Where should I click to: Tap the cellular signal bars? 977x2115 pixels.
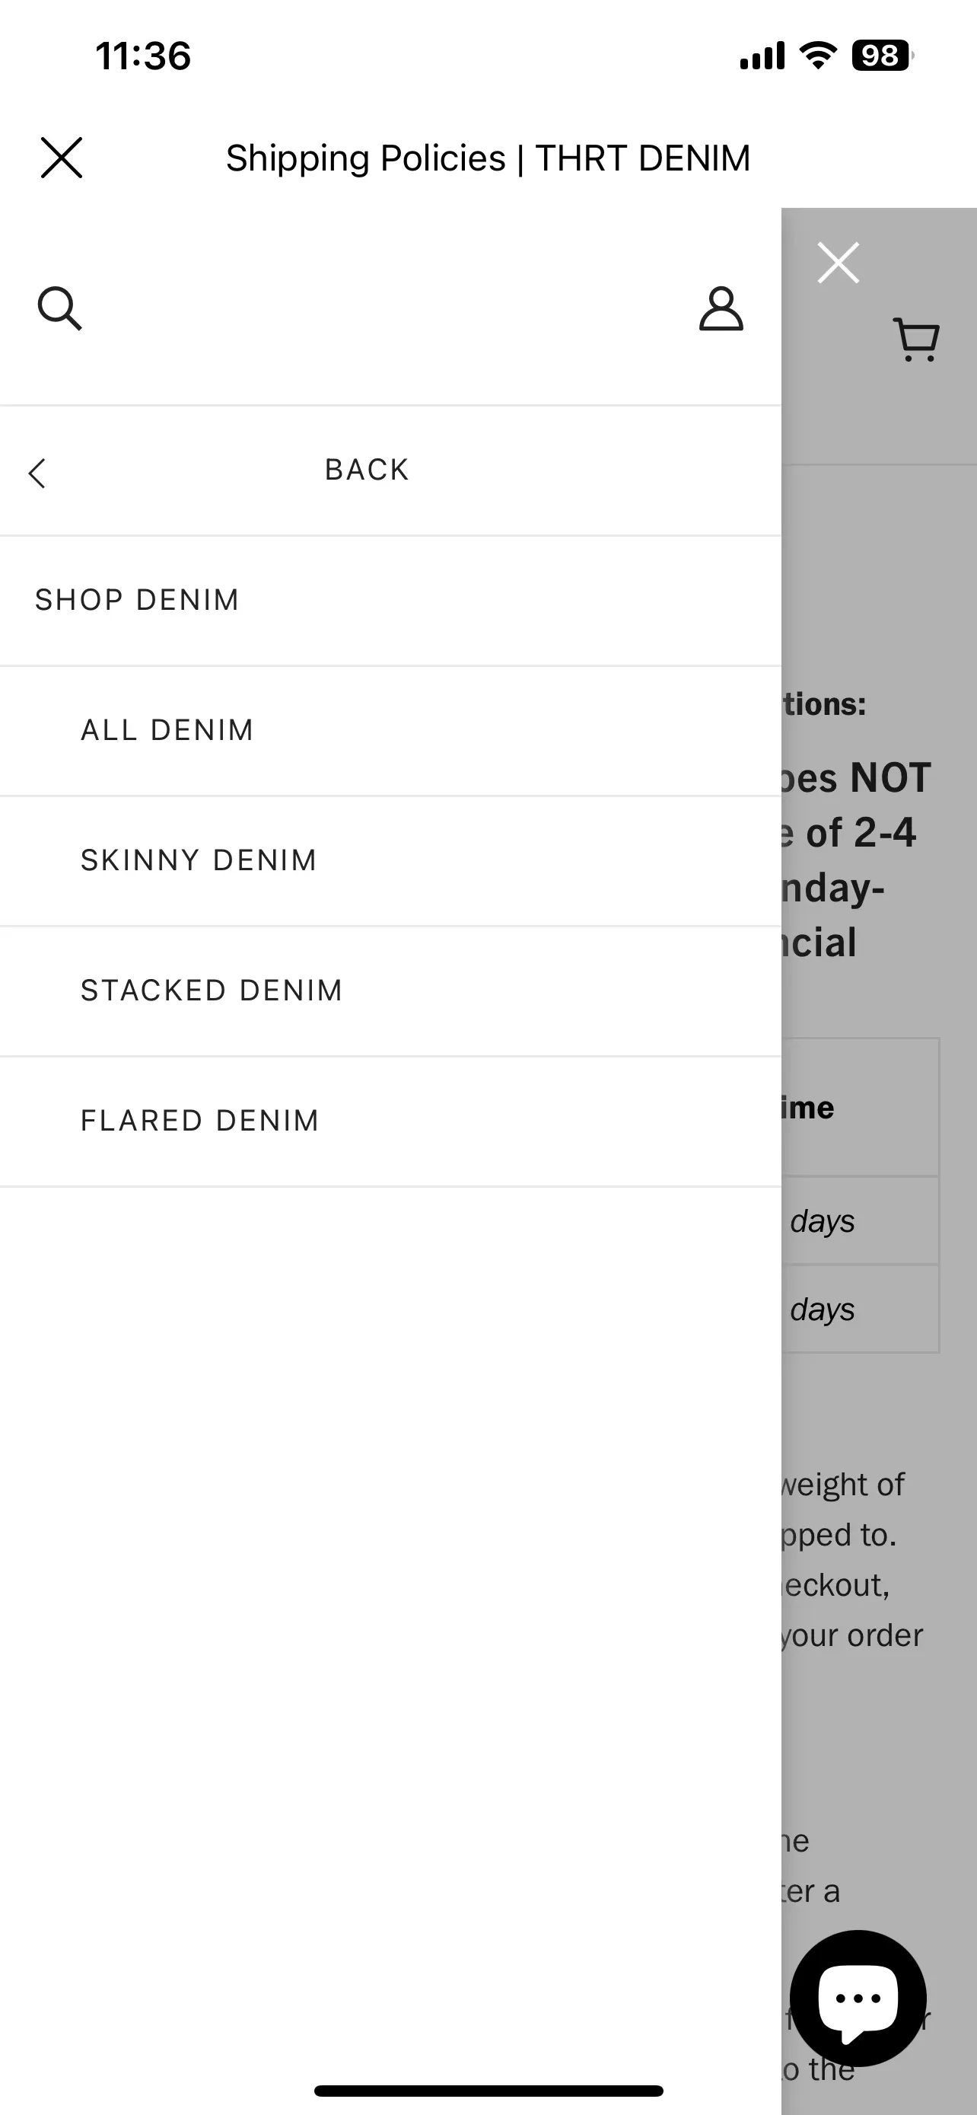coord(762,56)
